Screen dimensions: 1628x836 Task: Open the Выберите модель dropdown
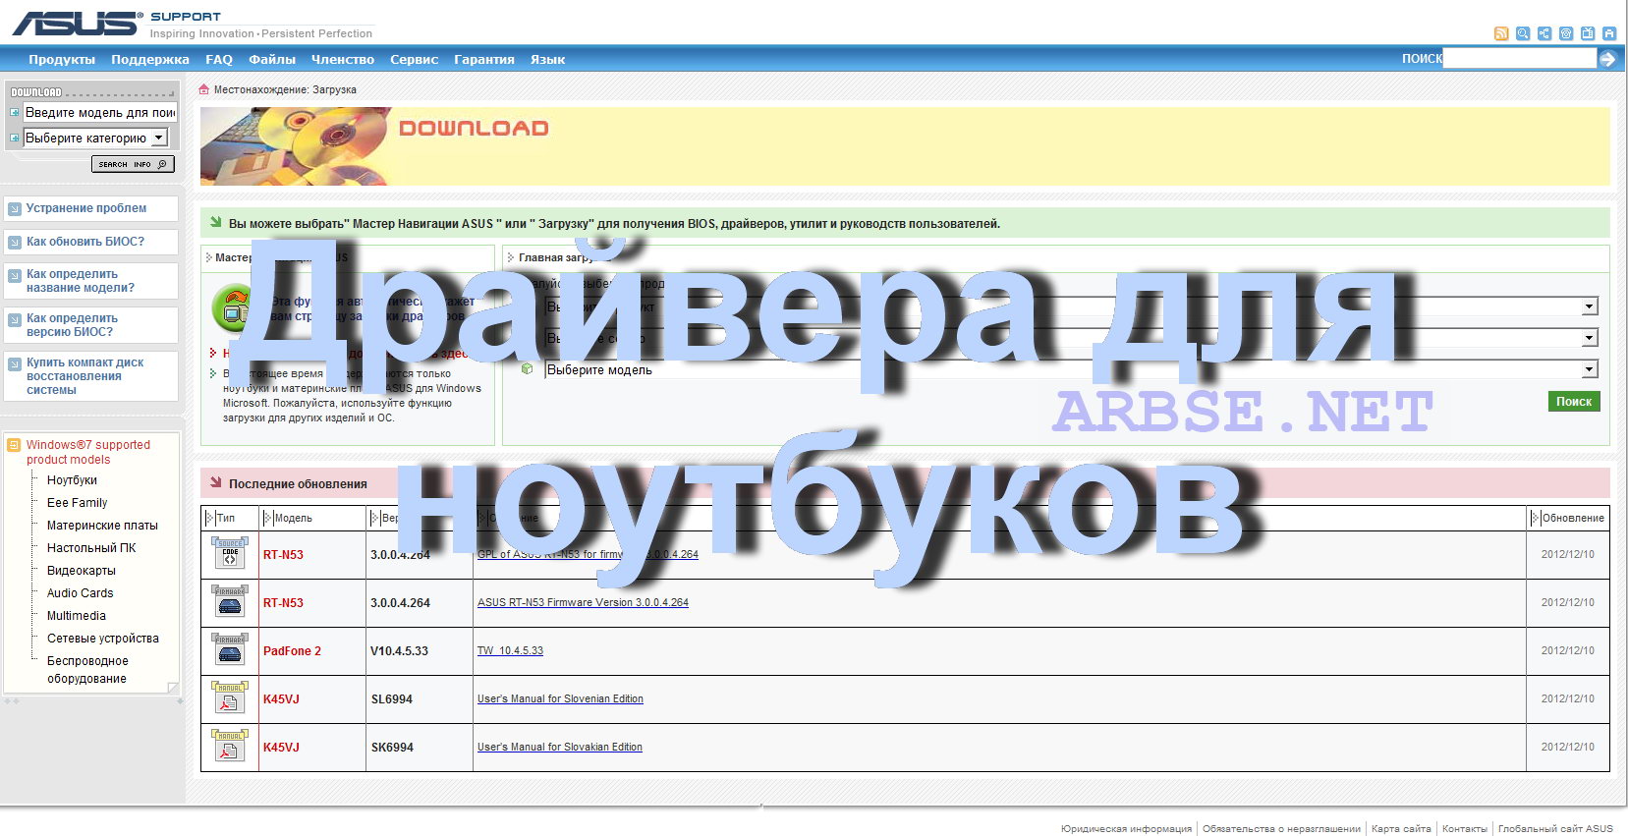[1071, 369]
